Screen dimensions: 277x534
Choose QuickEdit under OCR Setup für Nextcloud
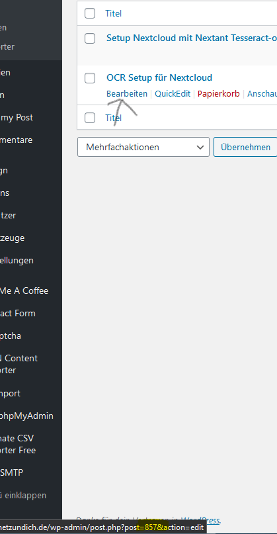(173, 94)
